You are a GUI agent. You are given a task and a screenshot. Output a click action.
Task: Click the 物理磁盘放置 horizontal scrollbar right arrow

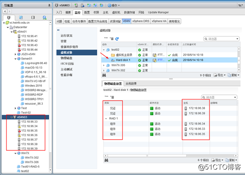(236, 156)
